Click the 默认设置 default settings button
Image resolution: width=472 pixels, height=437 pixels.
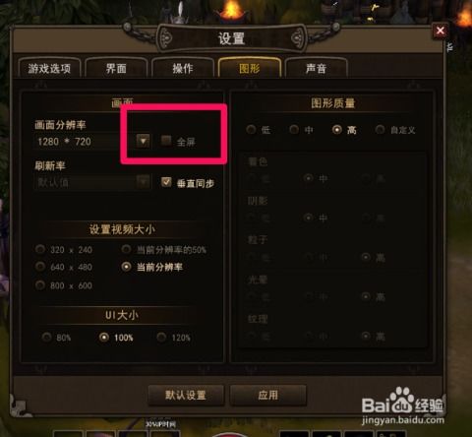pos(186,395)
